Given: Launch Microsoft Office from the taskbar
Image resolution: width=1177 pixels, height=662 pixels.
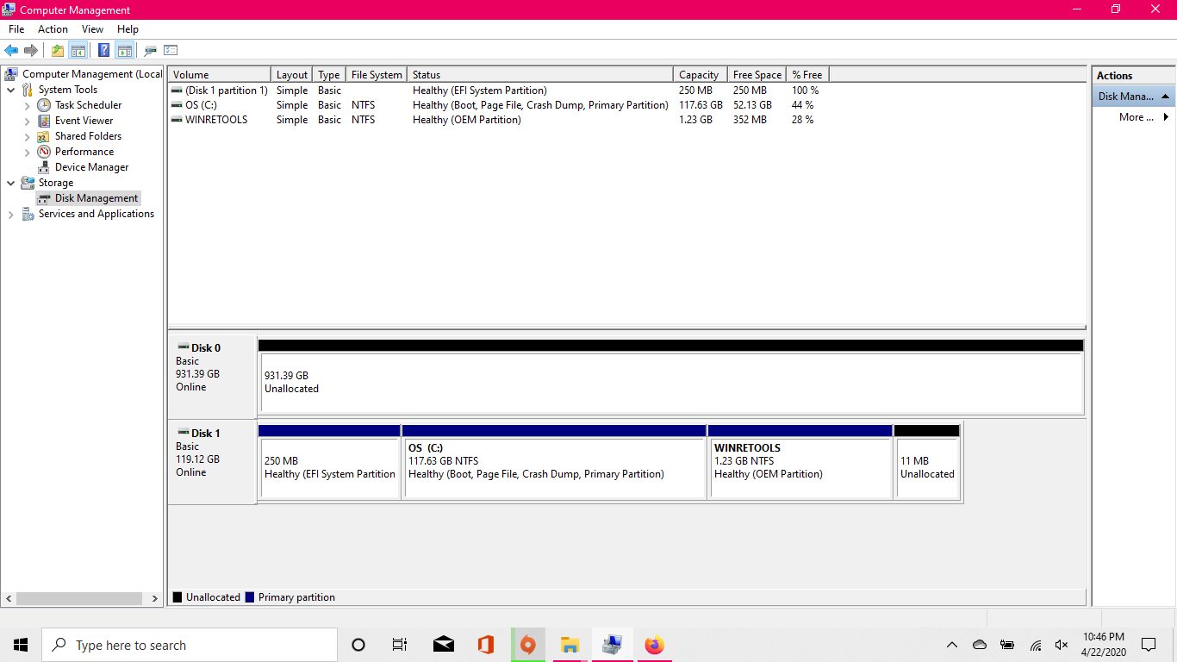Looking at the screenshot, I should point(486,645).
